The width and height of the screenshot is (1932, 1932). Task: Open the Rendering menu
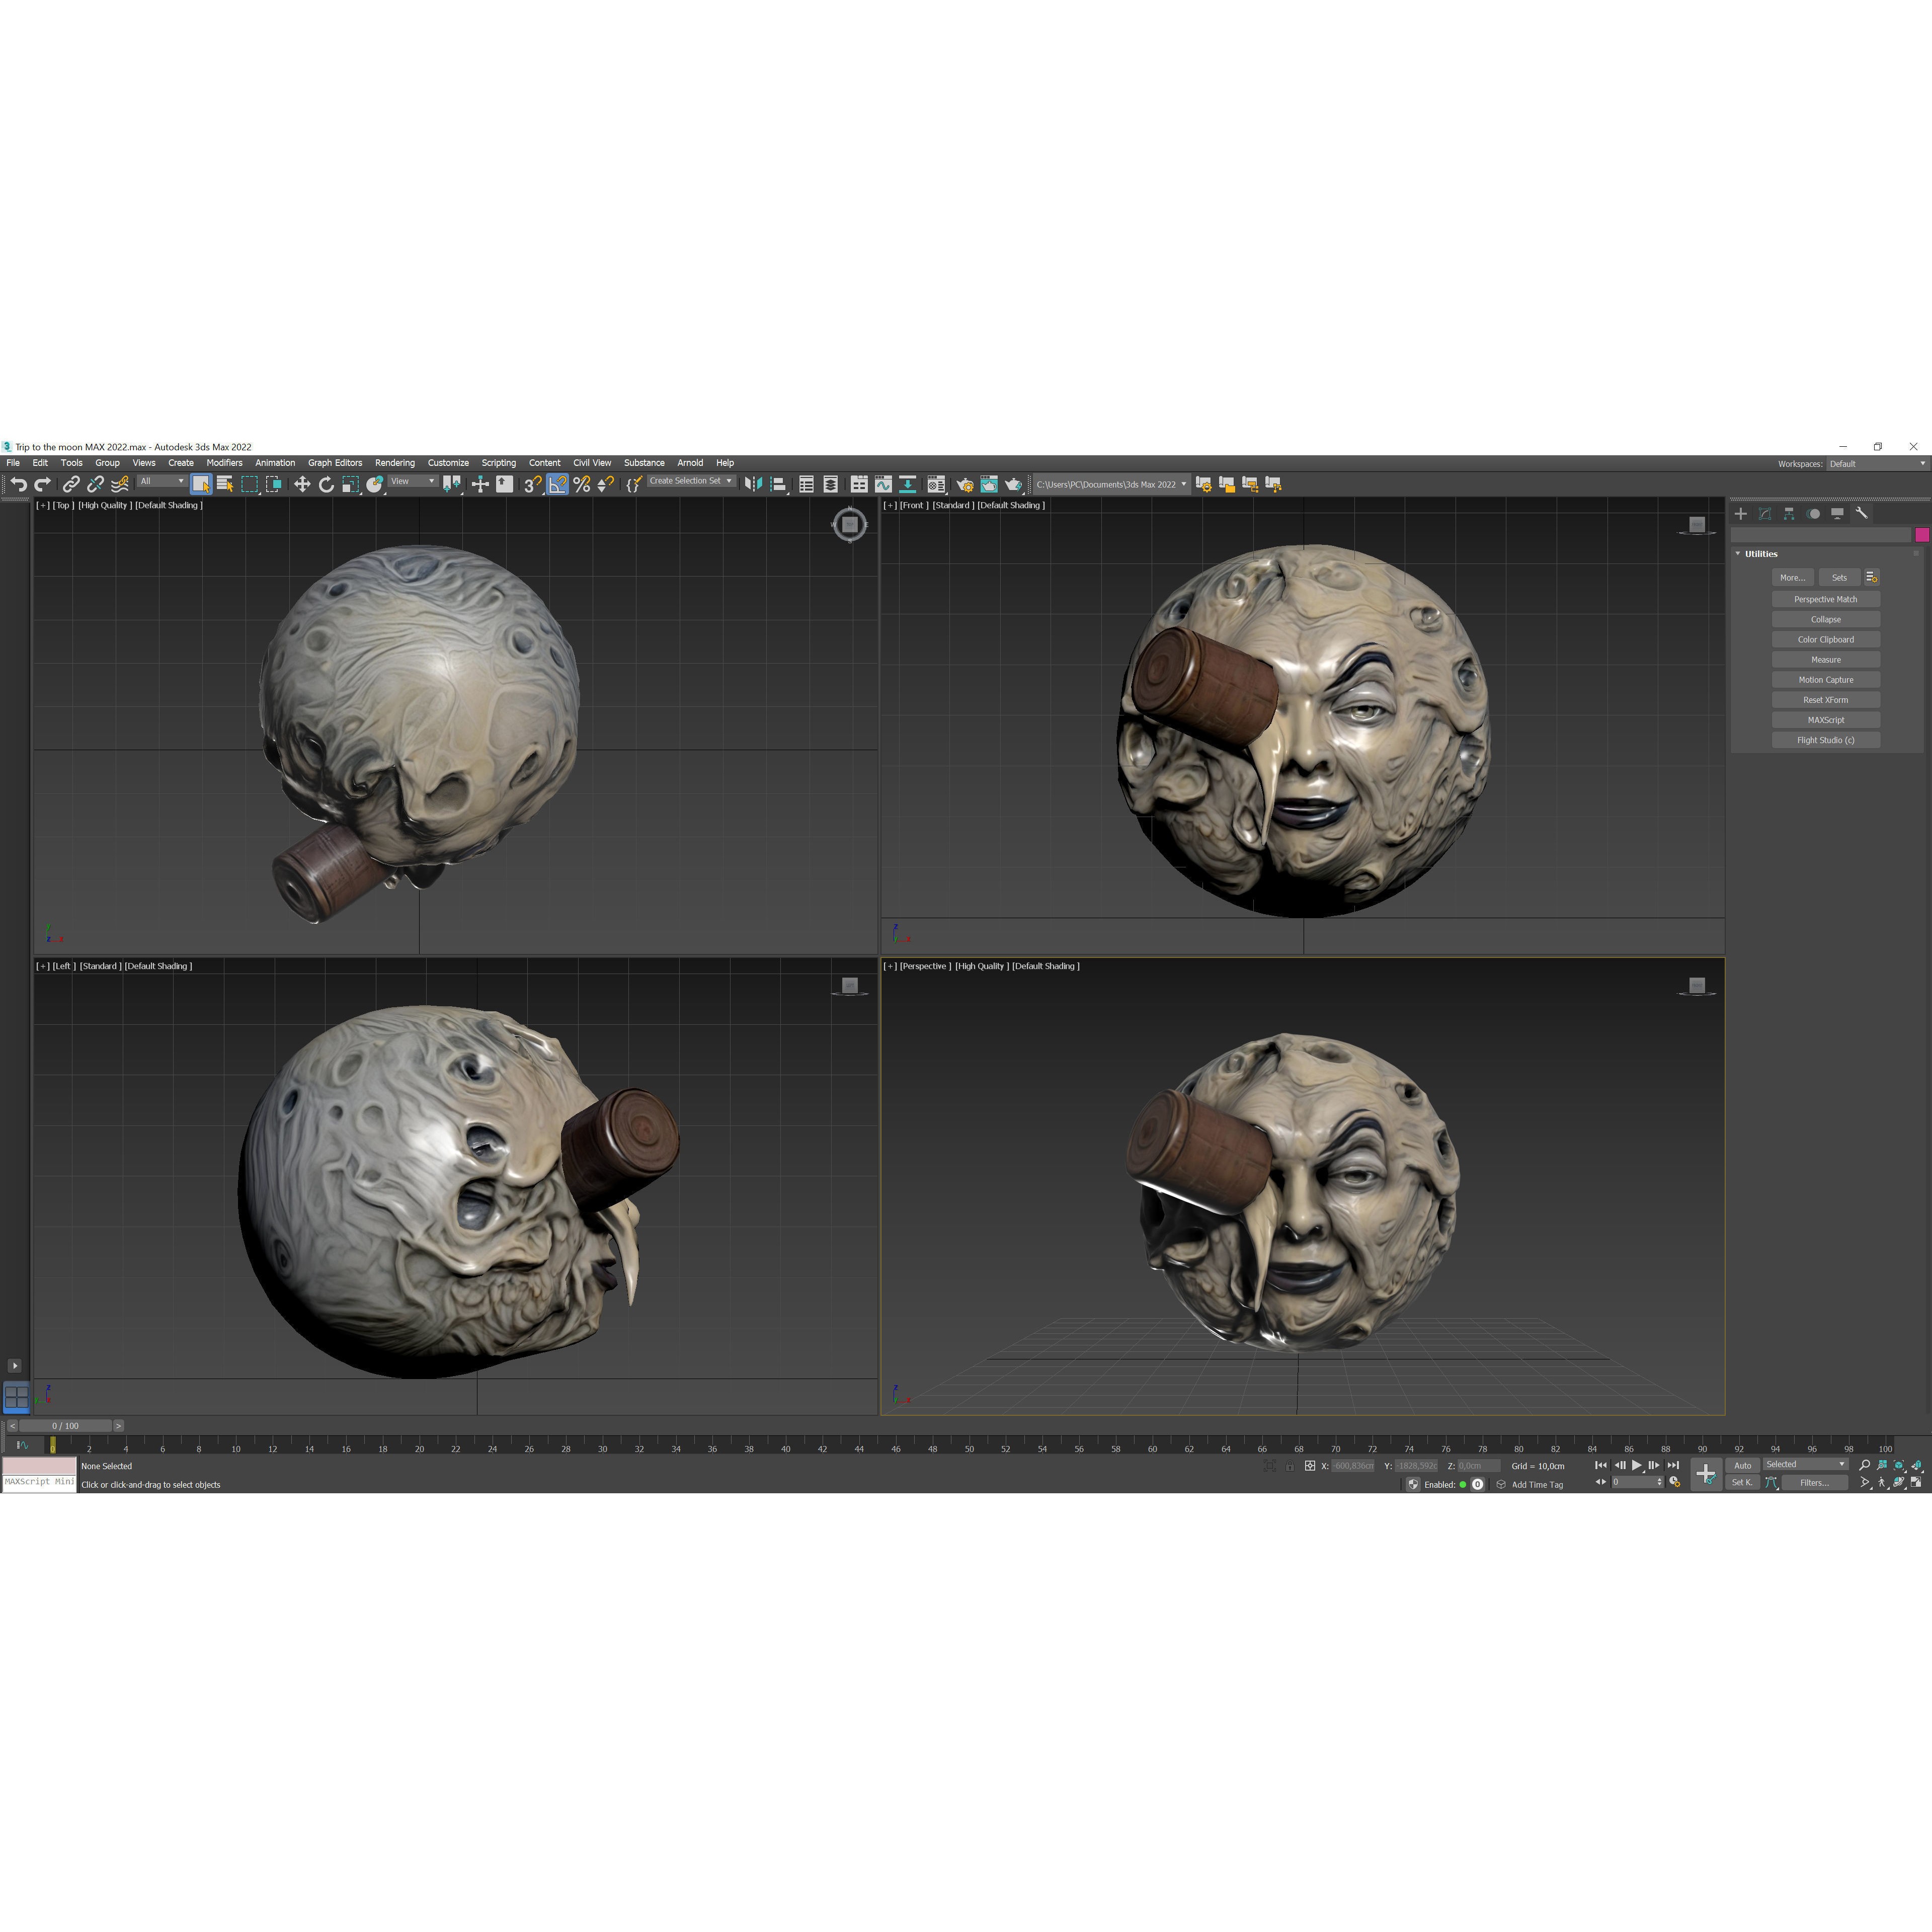tap(395, 463)
